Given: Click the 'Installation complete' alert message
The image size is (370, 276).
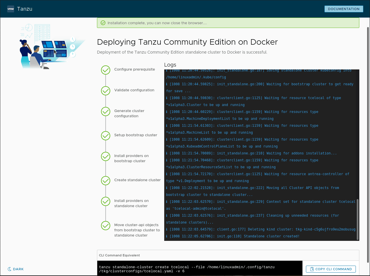Looking at the screenshot, I should (157, 23).
